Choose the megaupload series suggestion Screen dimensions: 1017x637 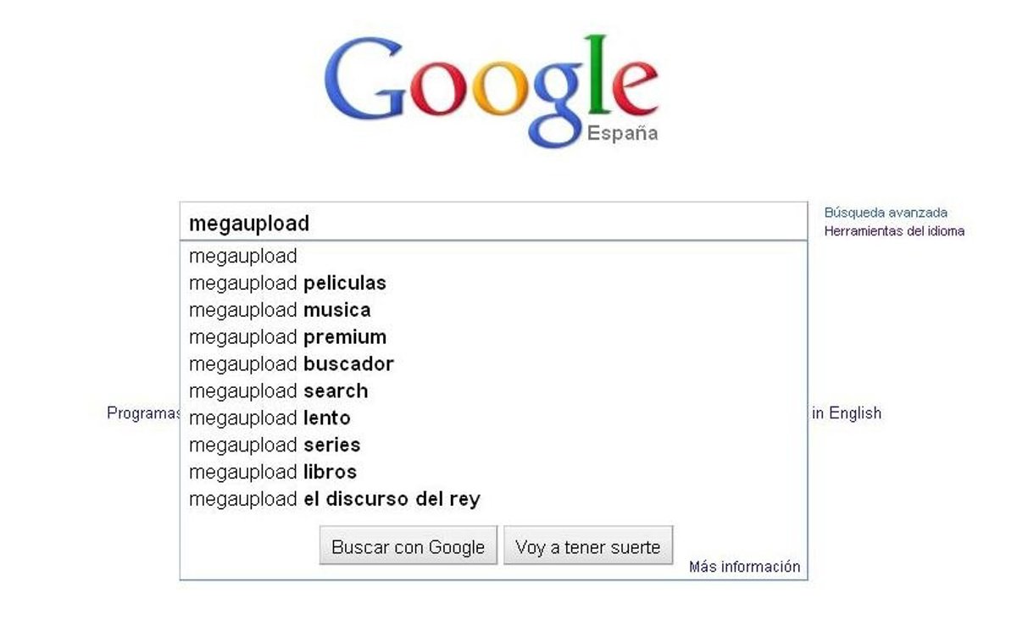click(x=275, y=446)
